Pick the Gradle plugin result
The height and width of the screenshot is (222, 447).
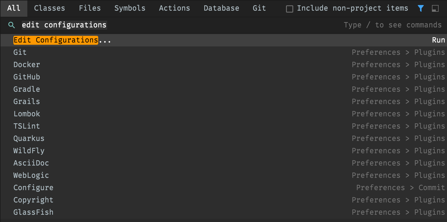click(223, 89)
